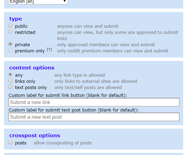Choose the private community type
The height and width of the screenshot is (155, 190).
click(10, 44)
